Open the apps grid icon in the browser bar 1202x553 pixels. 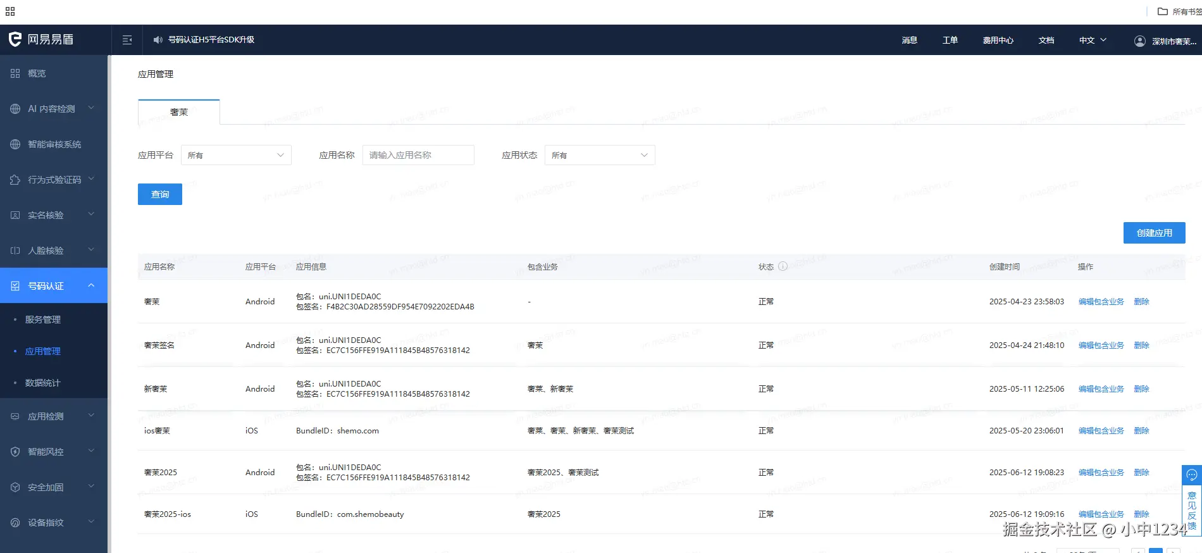10,11
